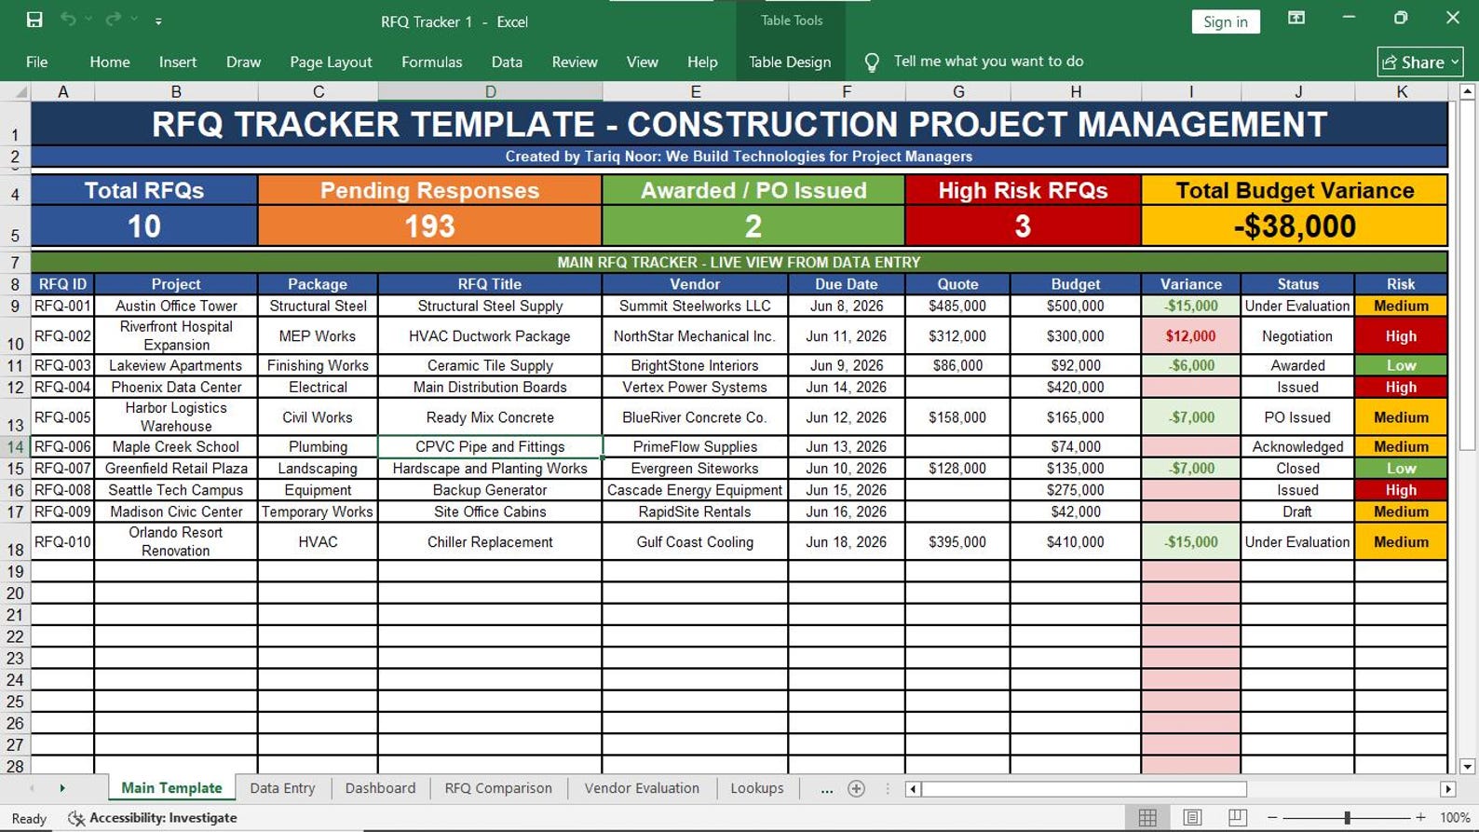
Task: Select the '$275,000' budget cell
Action: point(1076,490)
